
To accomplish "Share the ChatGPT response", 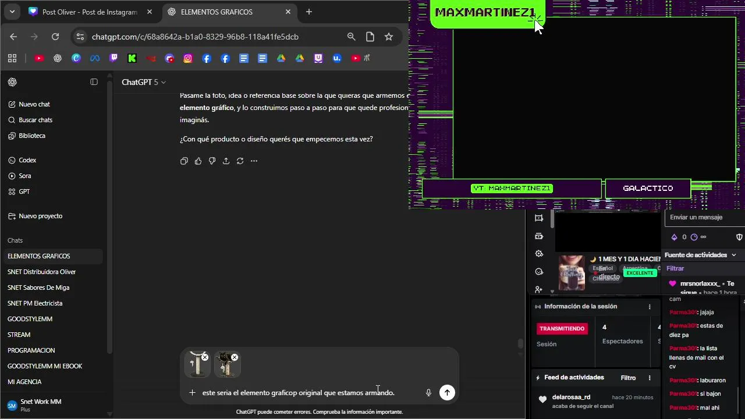I will click(x=226, y=161).
